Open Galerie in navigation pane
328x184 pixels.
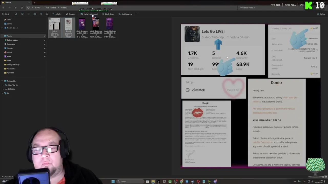click(x=9, y=24)
